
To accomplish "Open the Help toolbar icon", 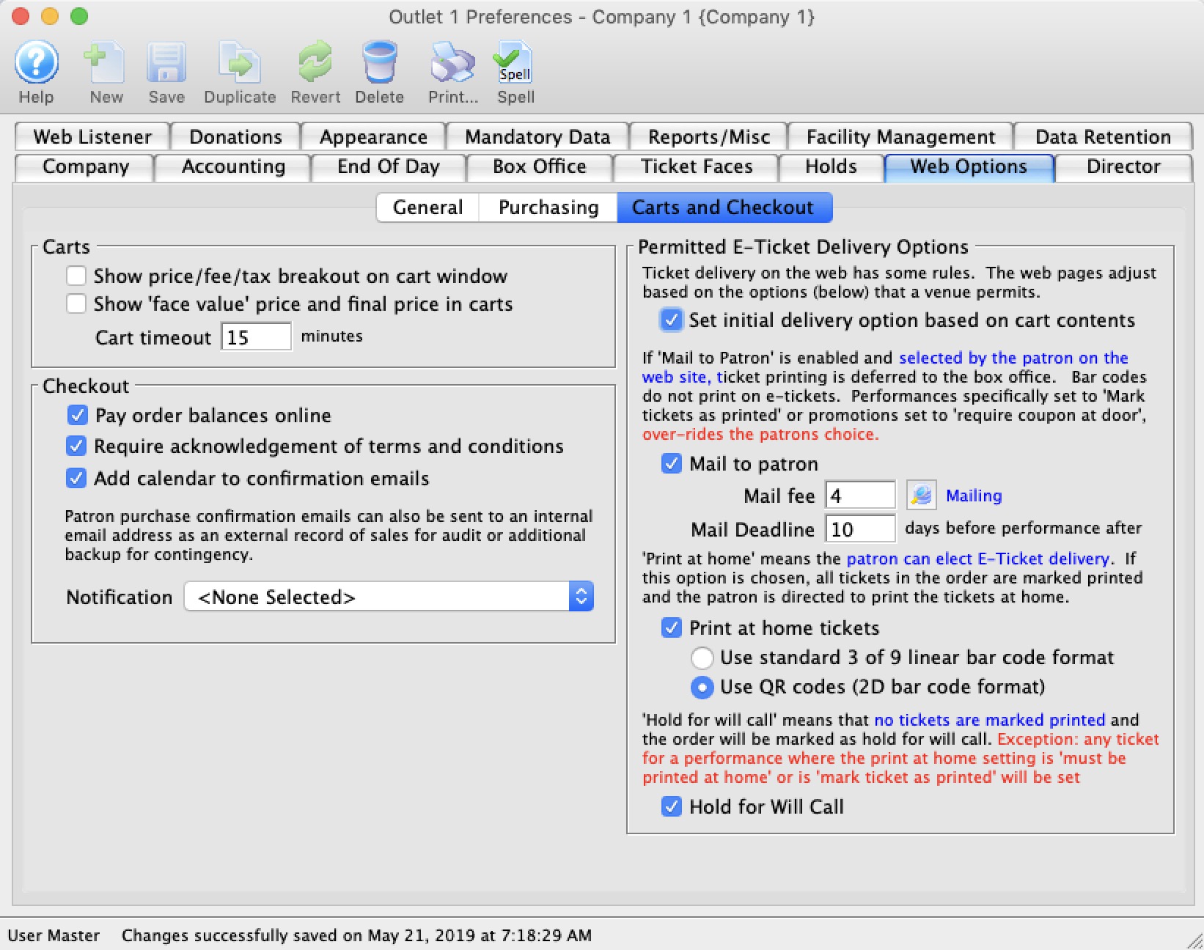I will 36,64.
